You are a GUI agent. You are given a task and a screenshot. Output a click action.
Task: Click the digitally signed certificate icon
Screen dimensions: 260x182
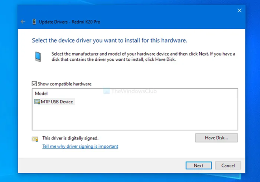(x=35, y=139)
